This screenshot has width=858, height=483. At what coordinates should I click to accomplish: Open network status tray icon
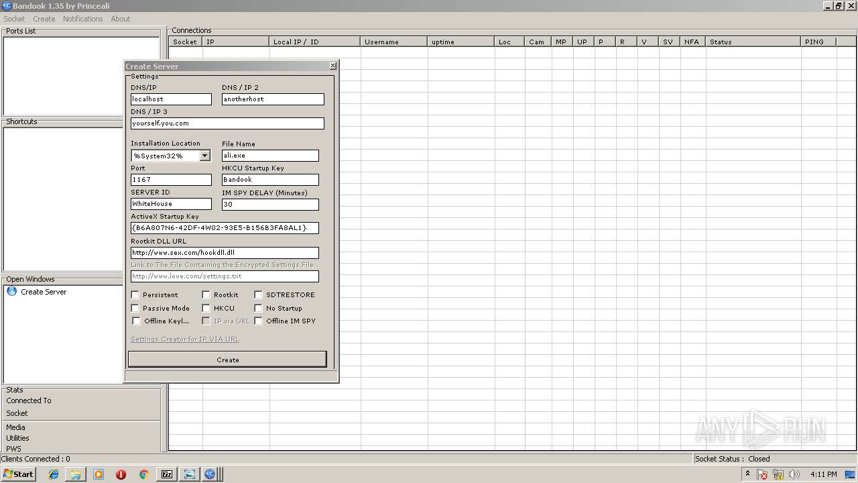point(778,474)
